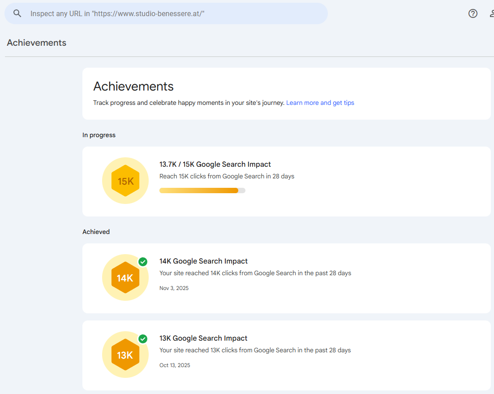Click the 'Achievements' breadcrumb heading

(x=36, y=43)
